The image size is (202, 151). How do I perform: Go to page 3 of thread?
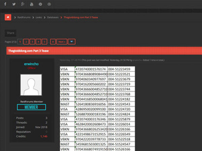pos(32,42)
